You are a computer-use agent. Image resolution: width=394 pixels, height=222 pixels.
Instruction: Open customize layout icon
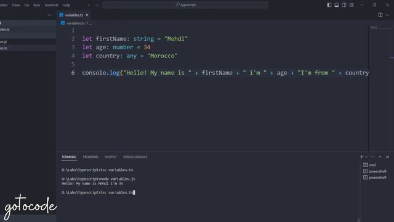[x=352, y=5]
